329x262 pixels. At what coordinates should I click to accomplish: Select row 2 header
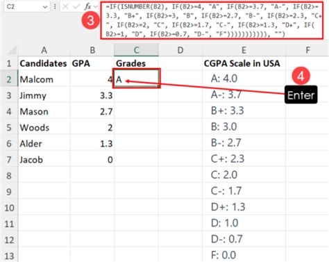[x=9, y=79]
